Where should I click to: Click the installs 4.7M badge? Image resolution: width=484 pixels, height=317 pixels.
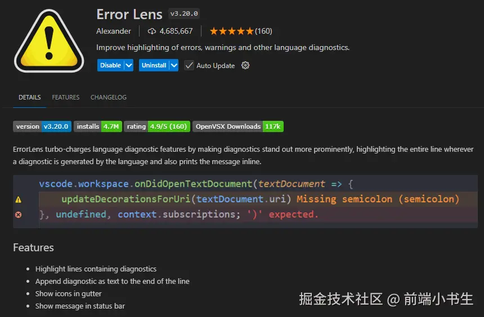[x=98, y=126]
